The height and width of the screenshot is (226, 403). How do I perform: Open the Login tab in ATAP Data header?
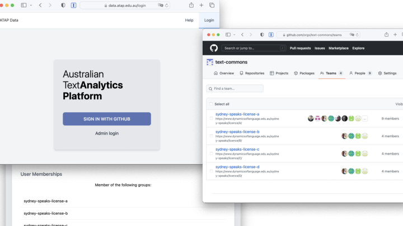coord(209,20)
